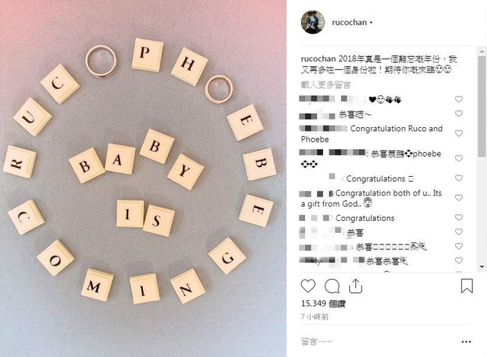Viewport: 487px width, 357px height.
Task: Open the BABY IS COMING post photo
Action: [x=143, y=178]
